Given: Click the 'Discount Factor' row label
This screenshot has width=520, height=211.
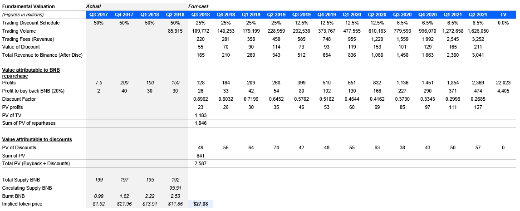Looking at the screenshot, I should click(x=18, y=99).
